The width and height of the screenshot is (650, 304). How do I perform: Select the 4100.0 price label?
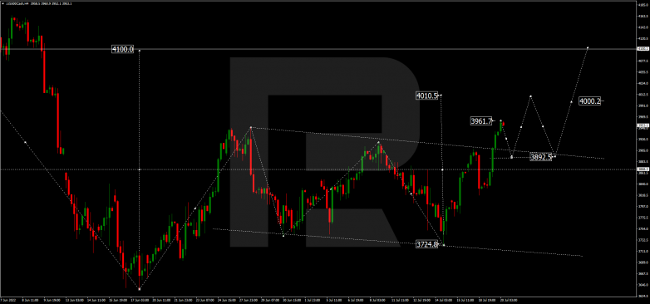click(123, 49)
